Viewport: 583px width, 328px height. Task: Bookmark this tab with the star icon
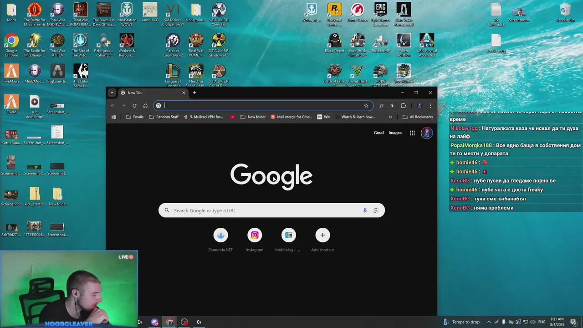click(366, 106)
